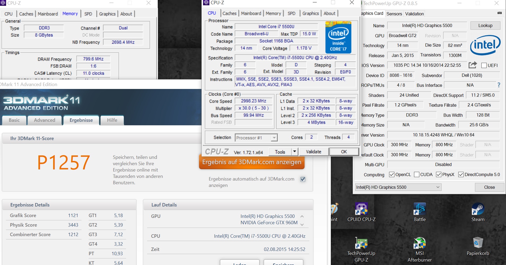Image resolution: width=506 pixels, height=265 pixels.
Task: Click the Validate button in CPU-Z
Action: [x=314, y=152]
